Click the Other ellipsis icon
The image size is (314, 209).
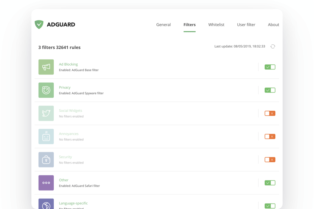point(46,183)
